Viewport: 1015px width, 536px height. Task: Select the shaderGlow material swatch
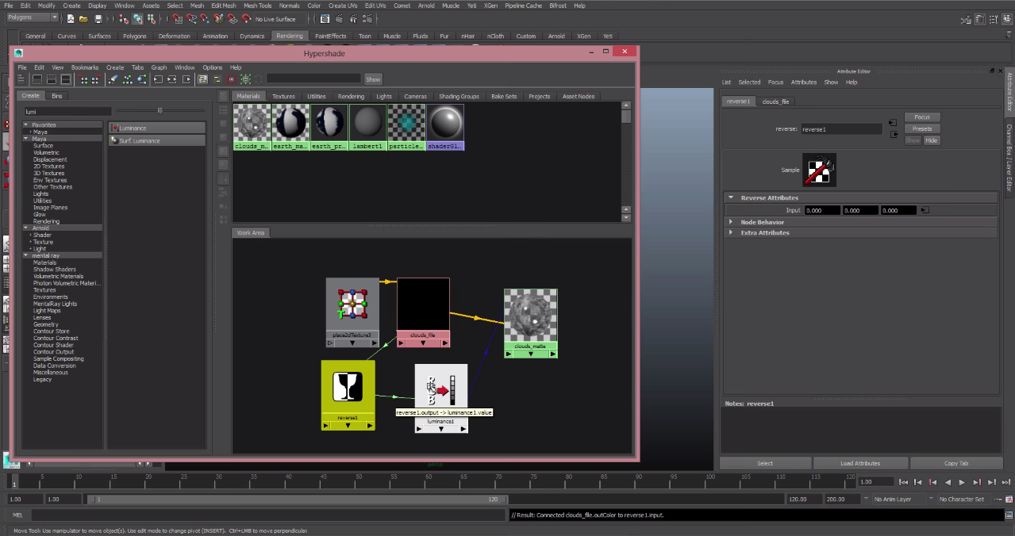[445, 127]
